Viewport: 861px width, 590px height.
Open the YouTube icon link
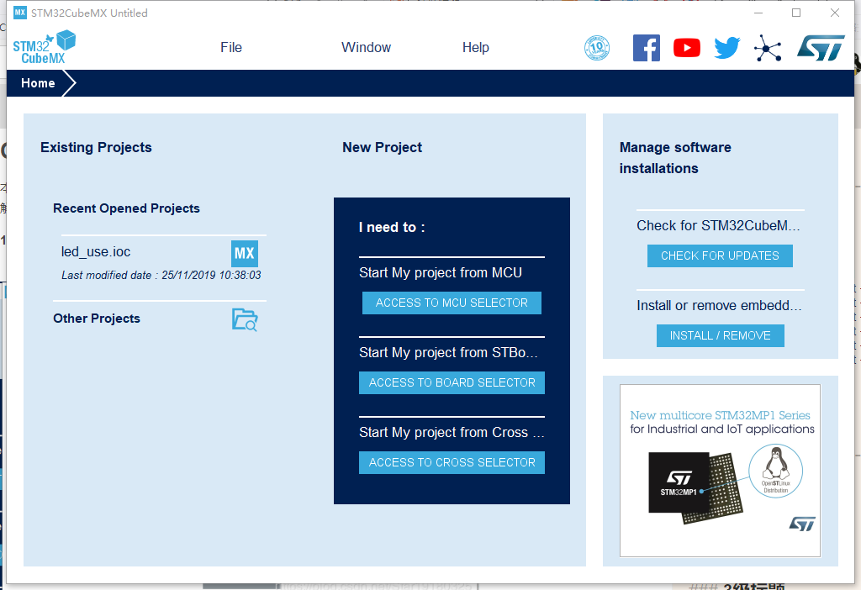(x=687, y=48)
